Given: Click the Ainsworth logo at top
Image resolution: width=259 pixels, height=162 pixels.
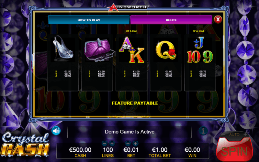Looking at the screenshot, I should click(x=129, y=7).
